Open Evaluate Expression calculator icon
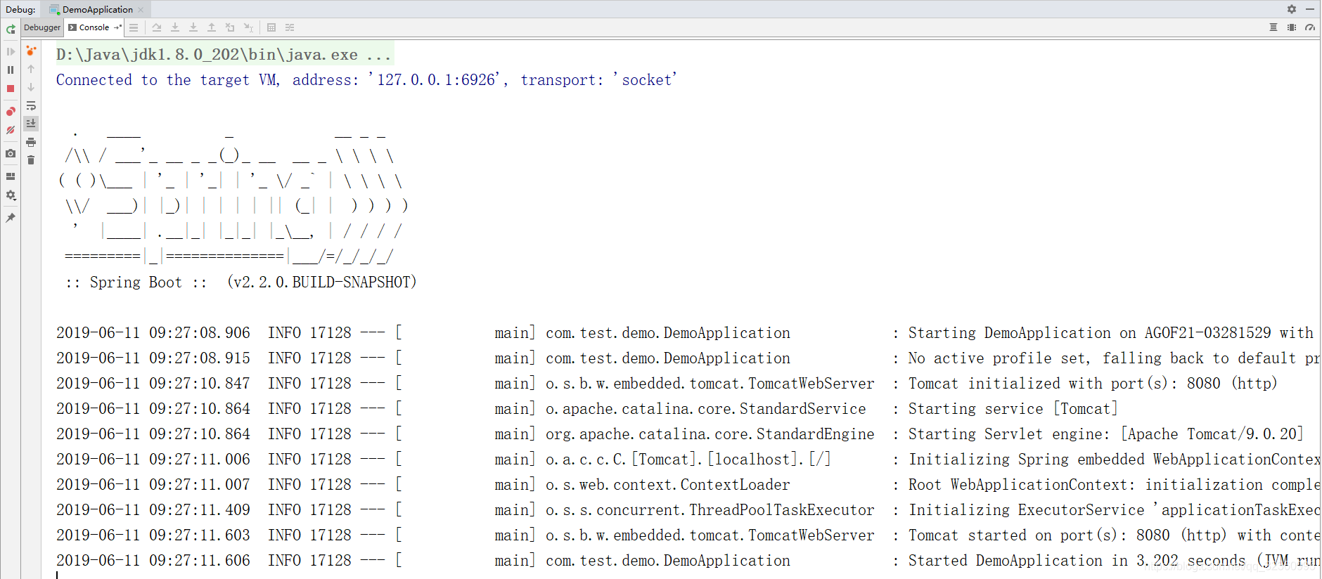 [x=271, y=27]
